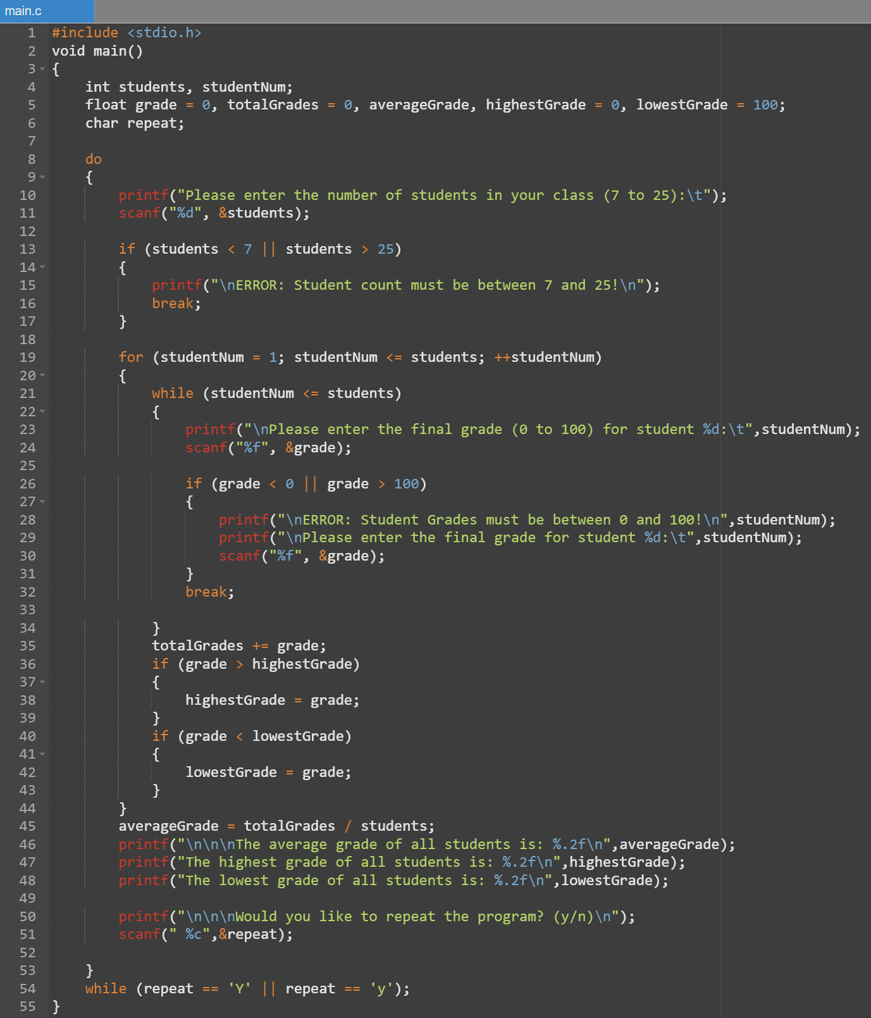Viewport: 871px width, 1018px height.
Task: Click the 'students > 25' condition
Action: point(340,249)
